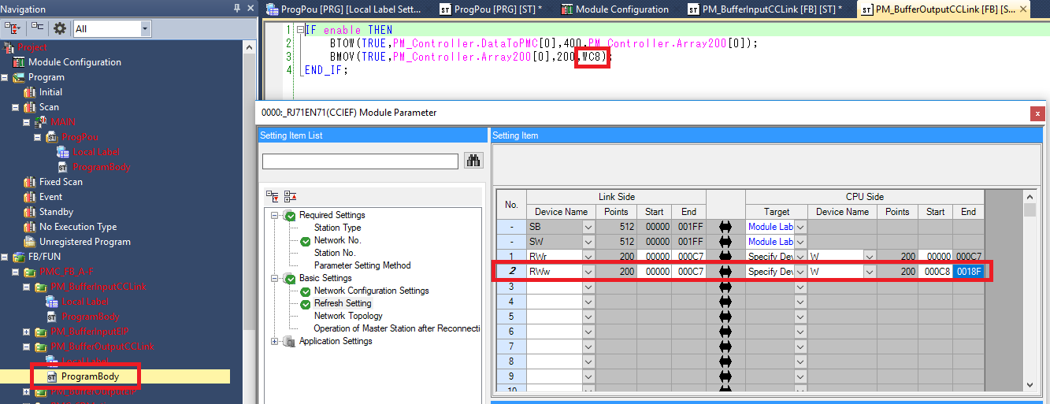The height and width of the screenshot is (404, 1050).
Task: Click collapse-all icon above Required Settings tree
Action: (290, 196)
